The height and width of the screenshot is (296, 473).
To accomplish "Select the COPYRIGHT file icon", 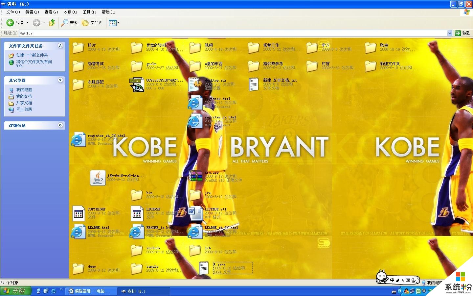I will [x=79, y=213].
